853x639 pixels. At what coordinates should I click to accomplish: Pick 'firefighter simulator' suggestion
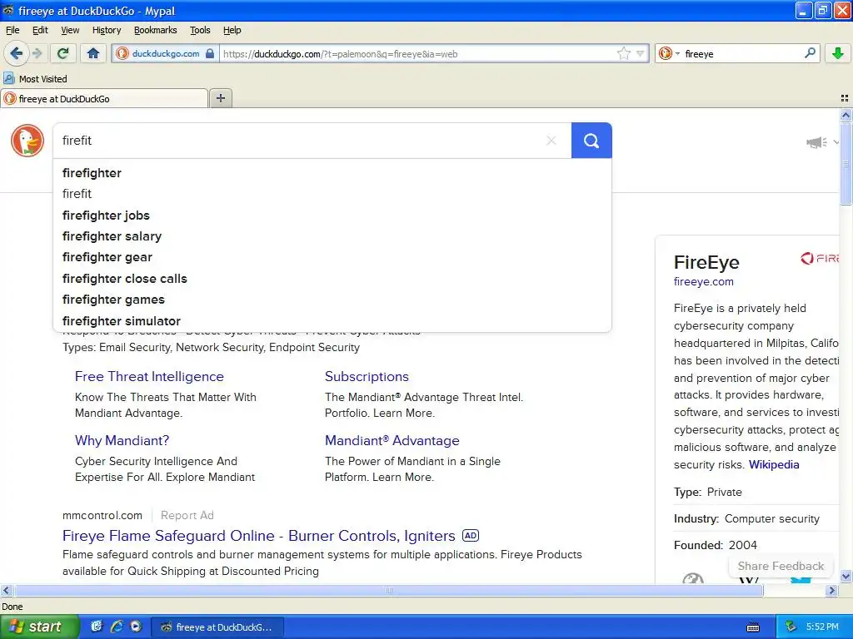pyautogui.click(x=332, y=321)
